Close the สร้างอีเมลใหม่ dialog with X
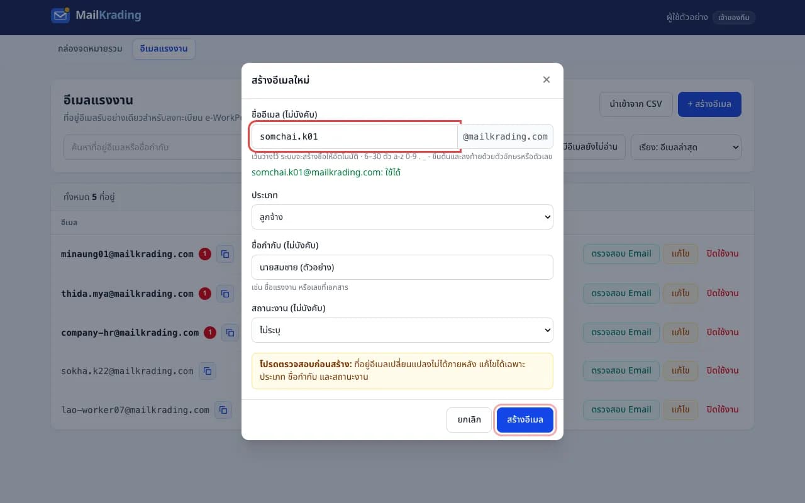Image resolution: width=805 pixels, height=503 pixels. coord(547,79)
